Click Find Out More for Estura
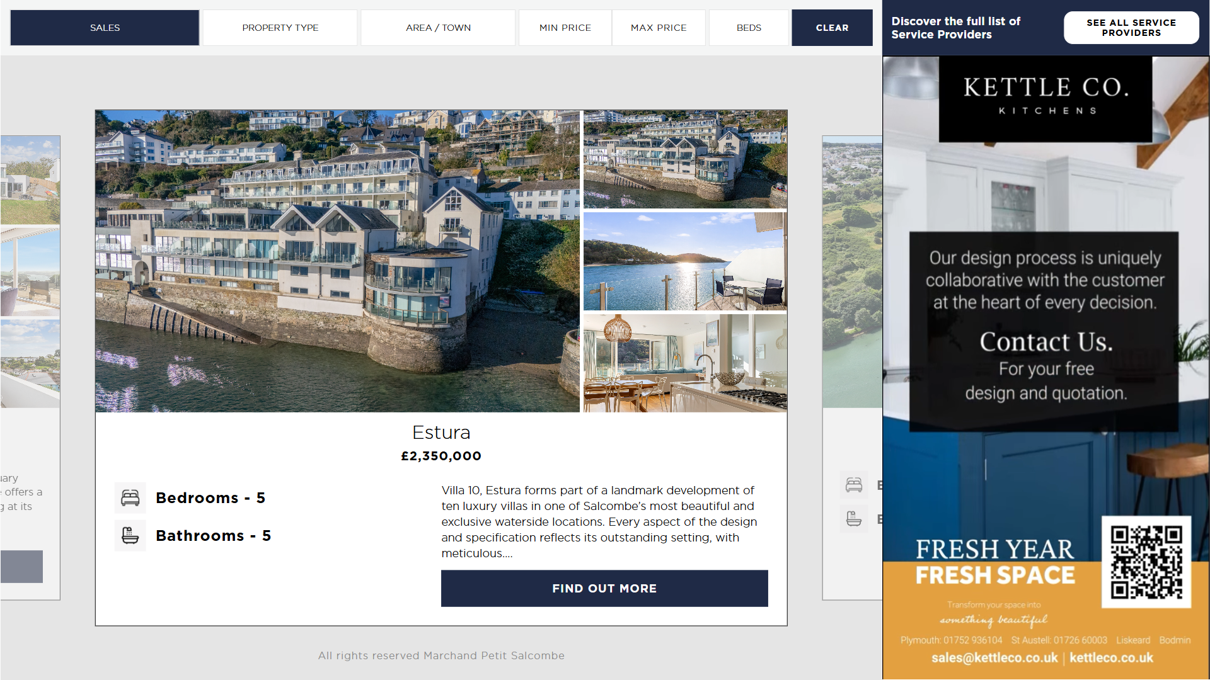Viewport: 1210px width, 680px height. click(x=604, y=588)
